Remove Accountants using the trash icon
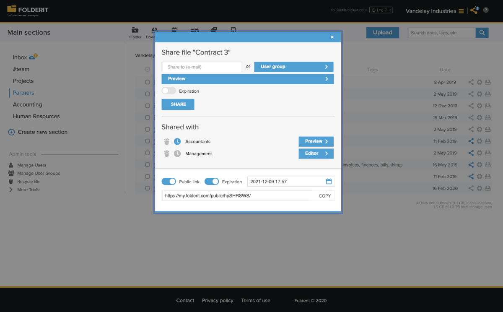The image size is (503, 312). click(x=166, y=141)
